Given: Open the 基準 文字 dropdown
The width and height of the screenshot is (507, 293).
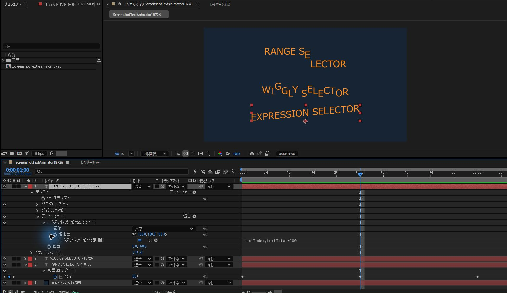Looking at the screenshot, I should coord(164,229).
